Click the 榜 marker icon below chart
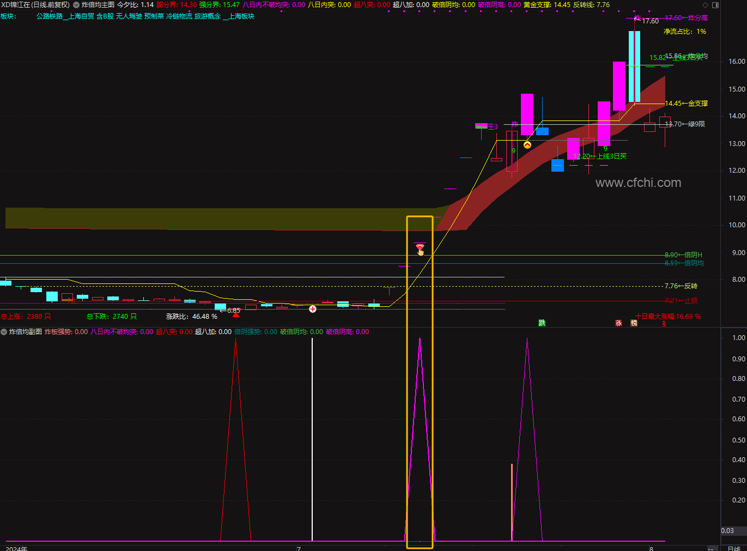The height and width of the screenshot is (551, 747). pyautogui.click(x=634, y=323)
